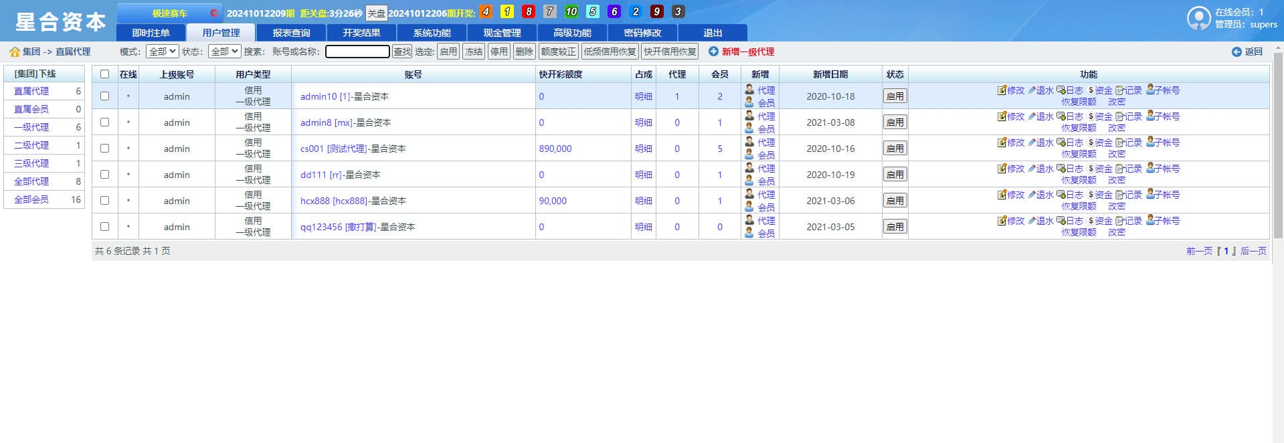Select the checkbox for the hcx888 row

pos(104,201)
